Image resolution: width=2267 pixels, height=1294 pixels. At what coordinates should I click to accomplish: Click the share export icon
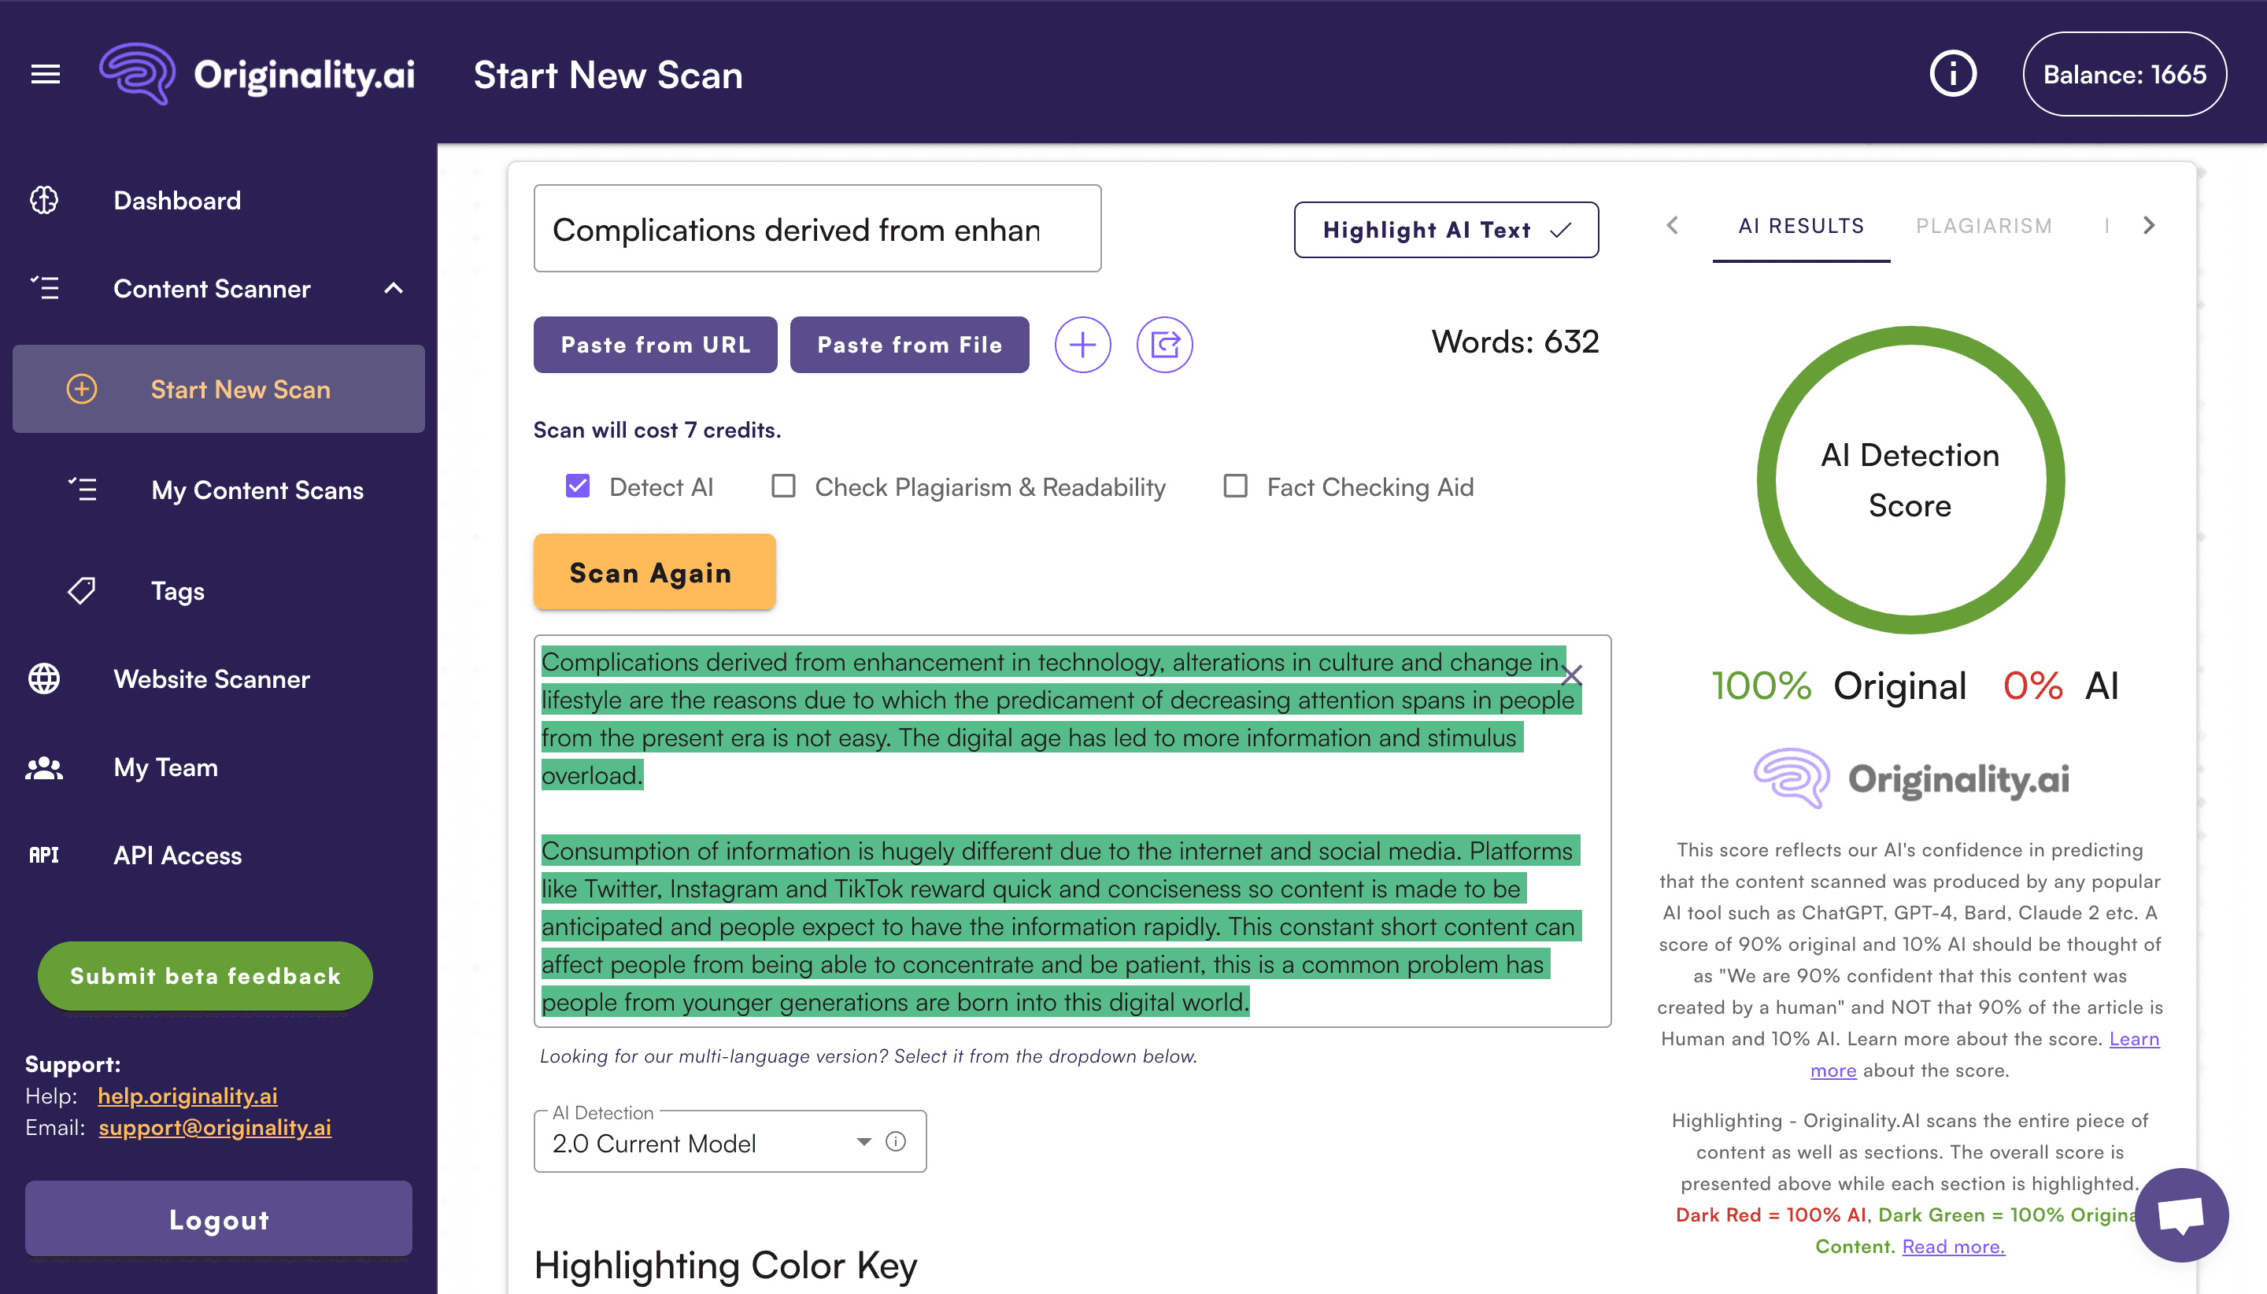click(1164, 345)
